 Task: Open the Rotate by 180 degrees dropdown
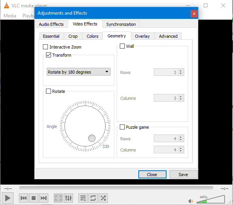click(78, 72)
